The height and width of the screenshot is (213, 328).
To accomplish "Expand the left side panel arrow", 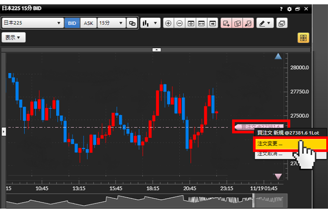I will coord(3,132).
